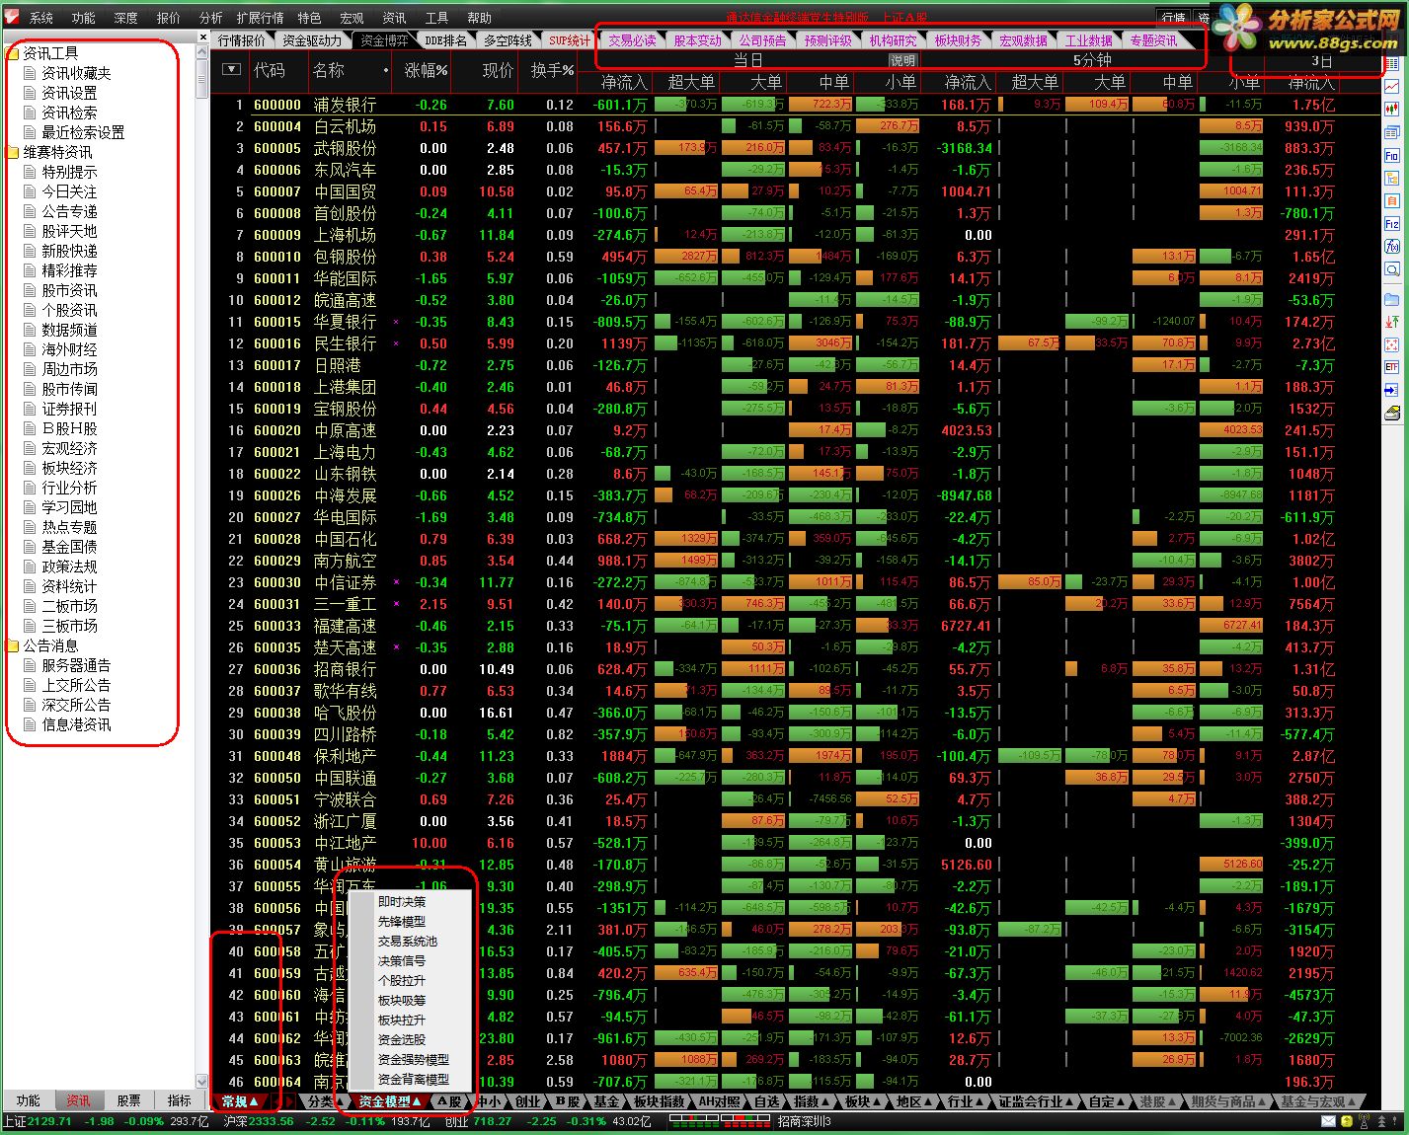1409x1135 pixels.
Task: Switch to the 功能 tab at bottom-left
Action: (x=29, y=1100)
